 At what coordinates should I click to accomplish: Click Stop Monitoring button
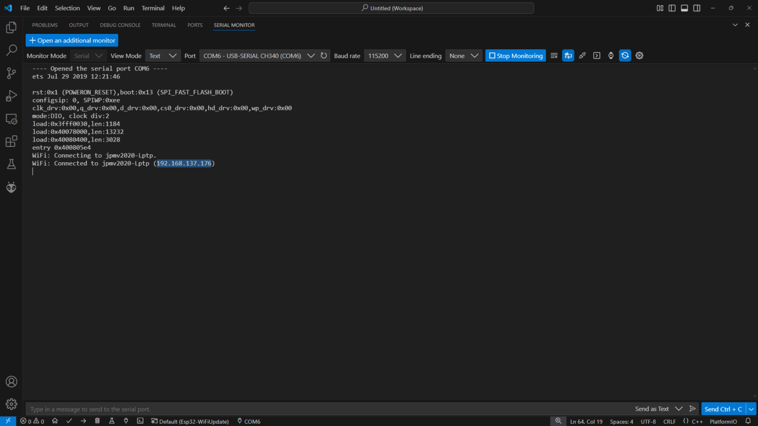click(x=515, y=56)
